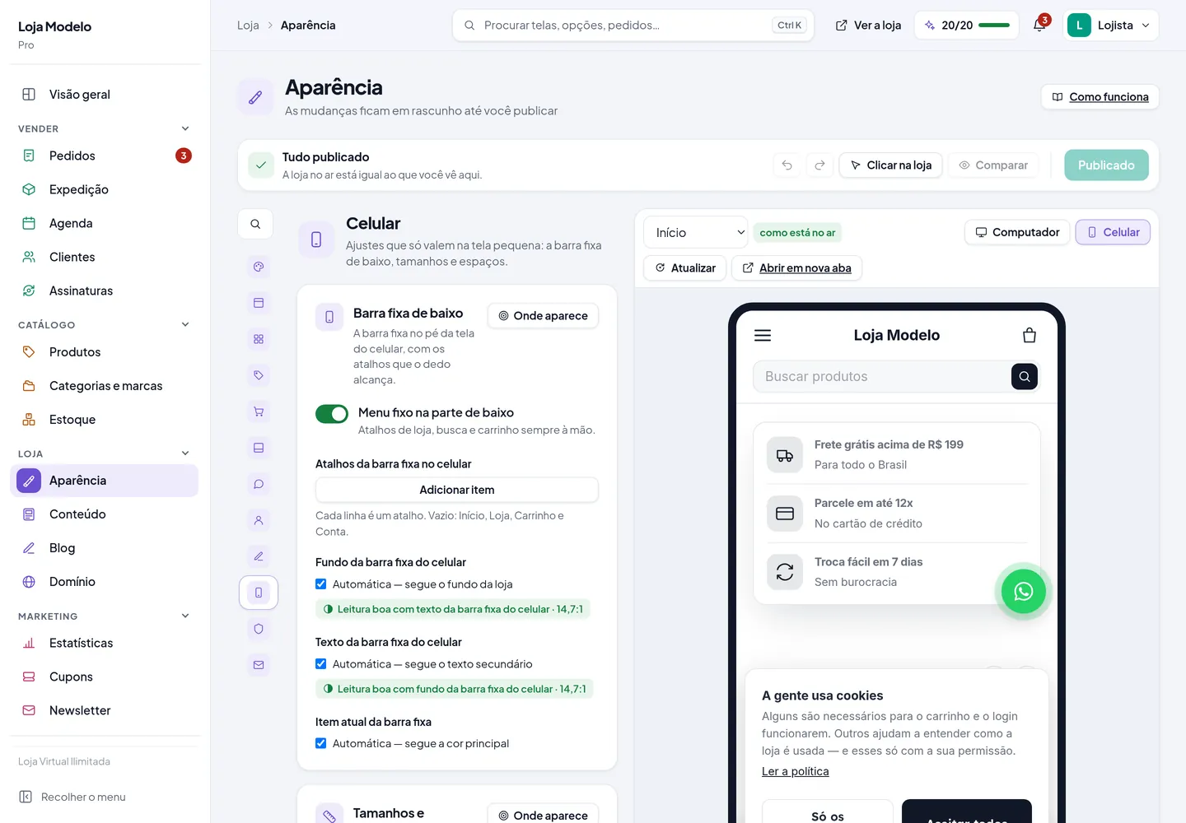Open the shopping cart section icon

259,411
